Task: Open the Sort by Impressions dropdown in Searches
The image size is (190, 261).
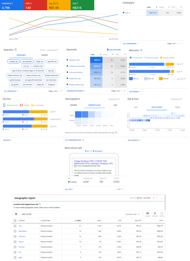Action: coord(52,50)
